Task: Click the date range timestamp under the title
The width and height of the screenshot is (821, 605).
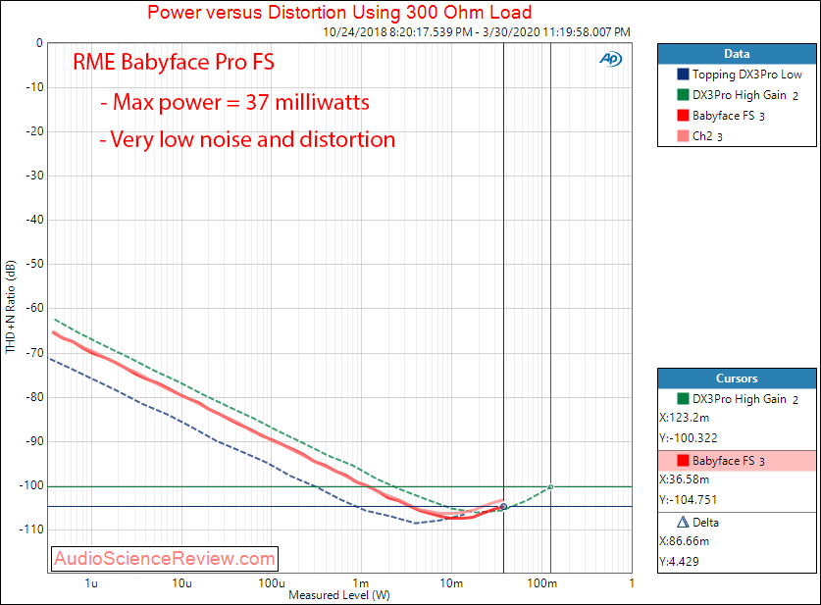Action: (x=477, y=32)
